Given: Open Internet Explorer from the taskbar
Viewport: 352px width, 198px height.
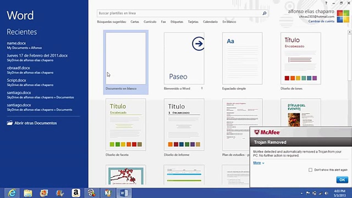Looking at the screenshot, I should [12, 193].
